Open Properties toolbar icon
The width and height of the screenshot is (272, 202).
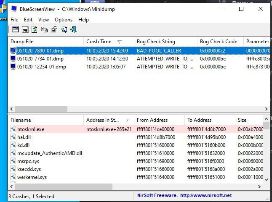point(54,29)
